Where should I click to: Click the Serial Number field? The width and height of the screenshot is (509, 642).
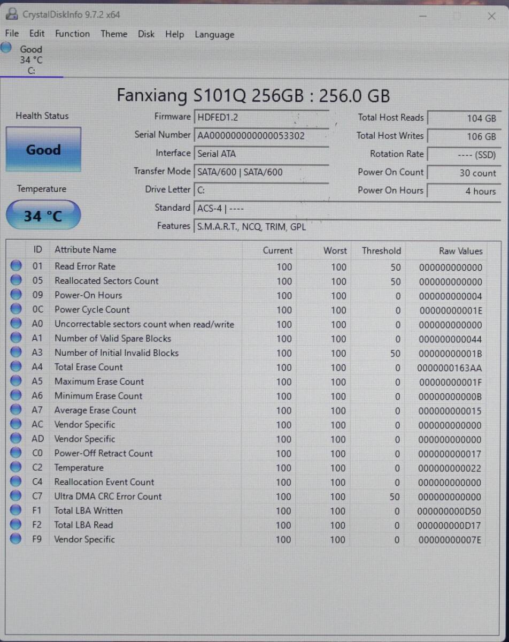point(261,135)
